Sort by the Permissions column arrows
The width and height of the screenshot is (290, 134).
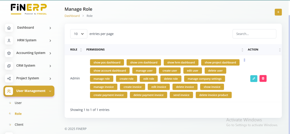point(242,50)
